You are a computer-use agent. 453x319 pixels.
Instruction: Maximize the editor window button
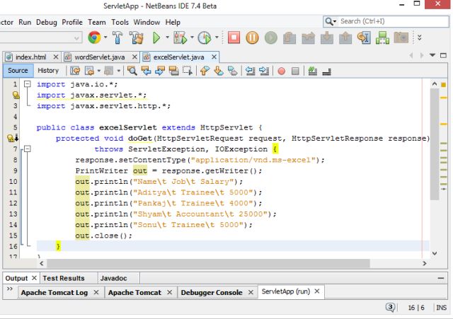click(x=444, y=55)
